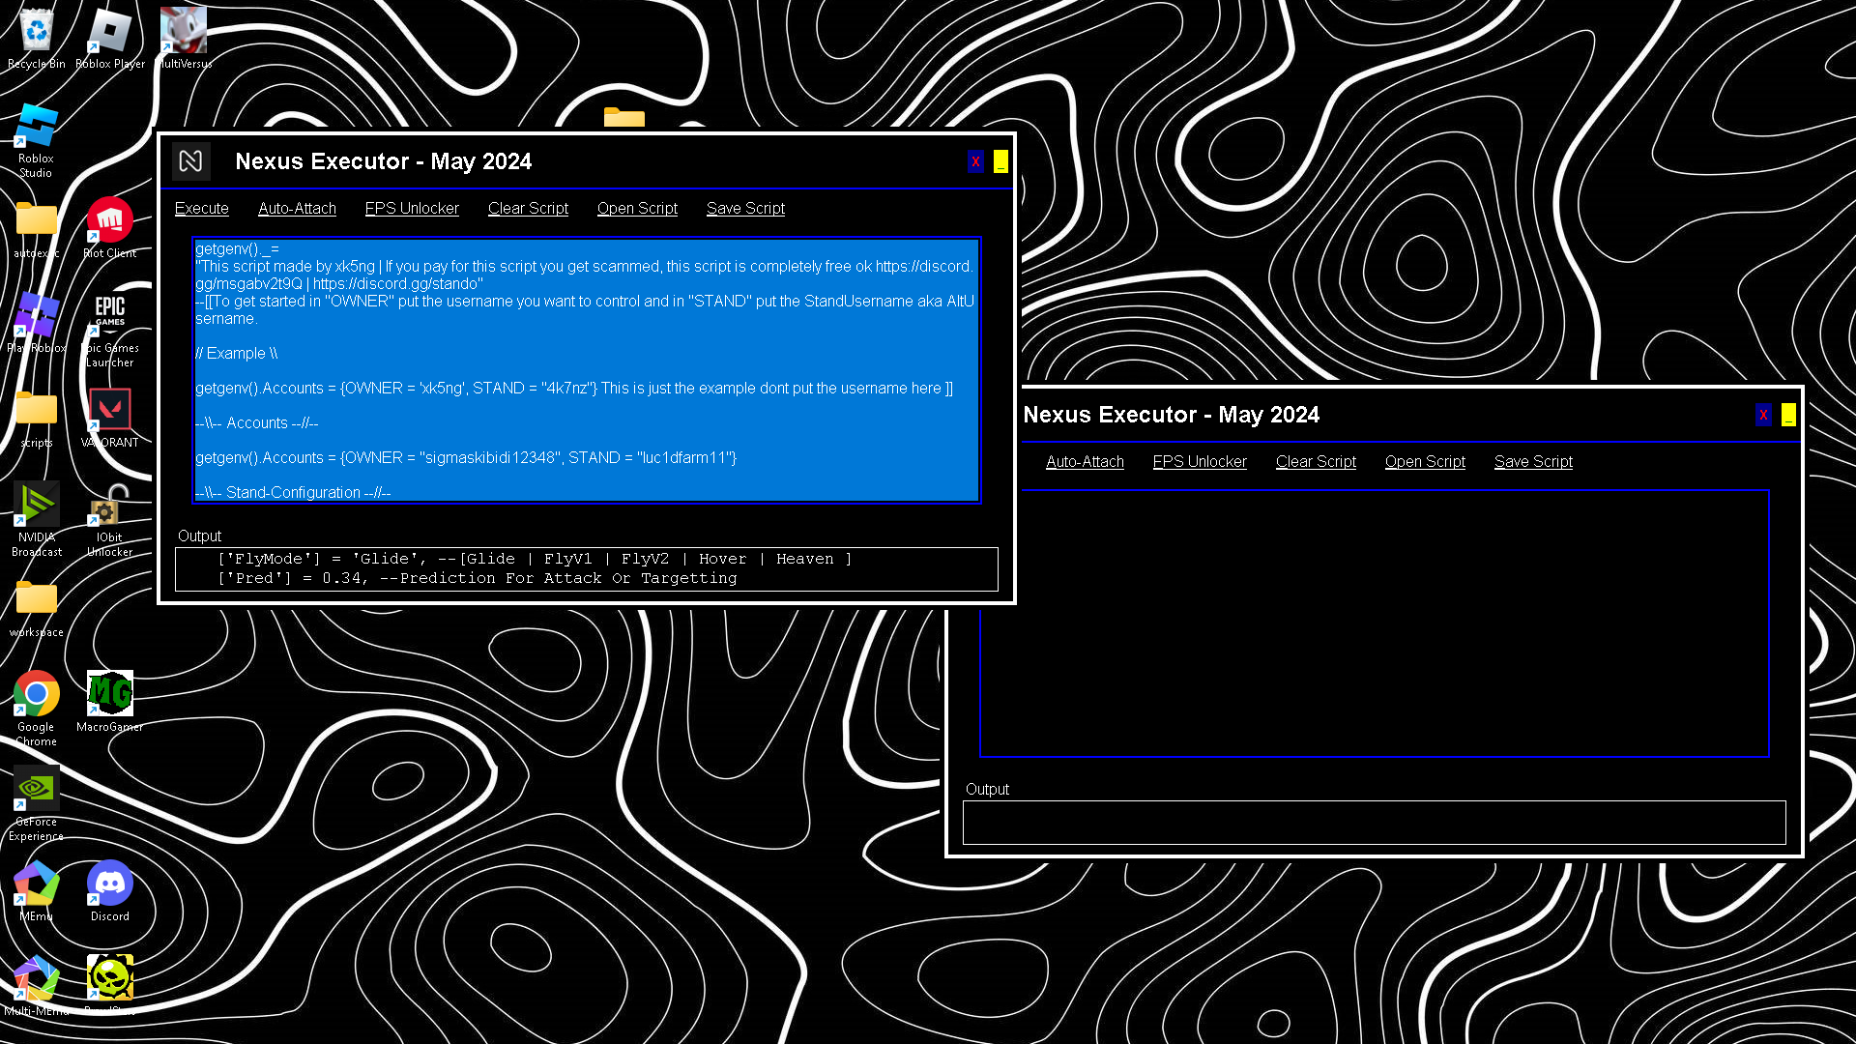Click the yellow minimize button on right window
This screenshot has height=1044, width=1856.
(x=1788, y=415)
